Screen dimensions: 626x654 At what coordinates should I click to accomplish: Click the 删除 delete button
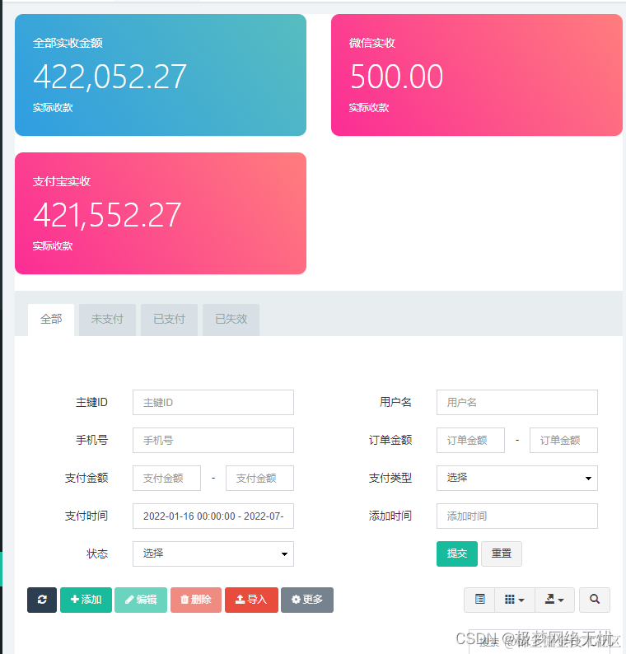point(196,600)
